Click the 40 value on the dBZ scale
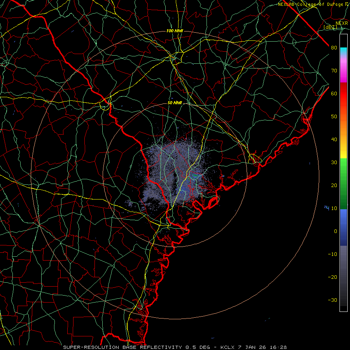The width and height of the screenshot is (350, 350). 334,140
